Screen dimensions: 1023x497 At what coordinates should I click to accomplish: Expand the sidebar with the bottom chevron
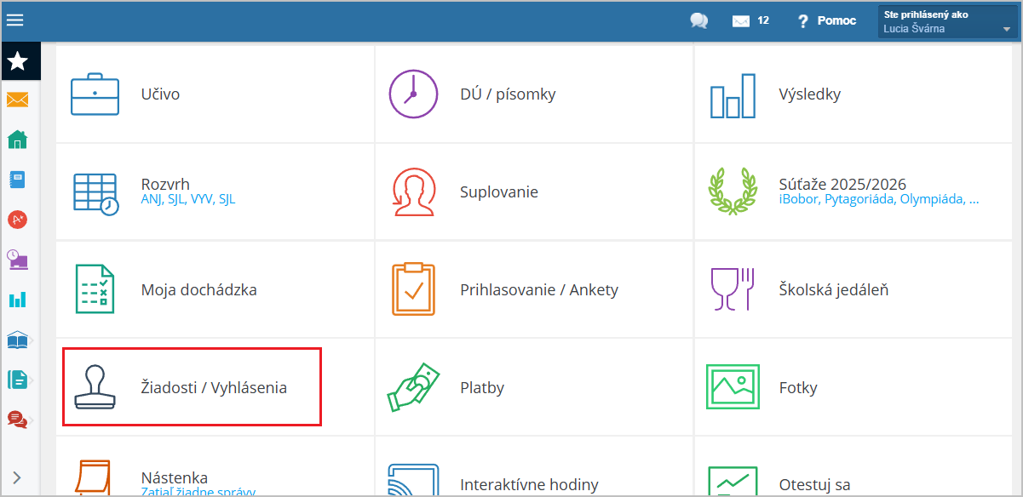[17, 477]
